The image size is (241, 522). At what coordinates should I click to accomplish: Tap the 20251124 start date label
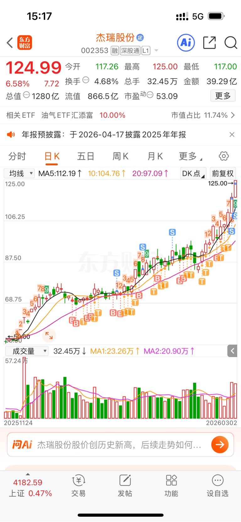click(x=18, y=423)
